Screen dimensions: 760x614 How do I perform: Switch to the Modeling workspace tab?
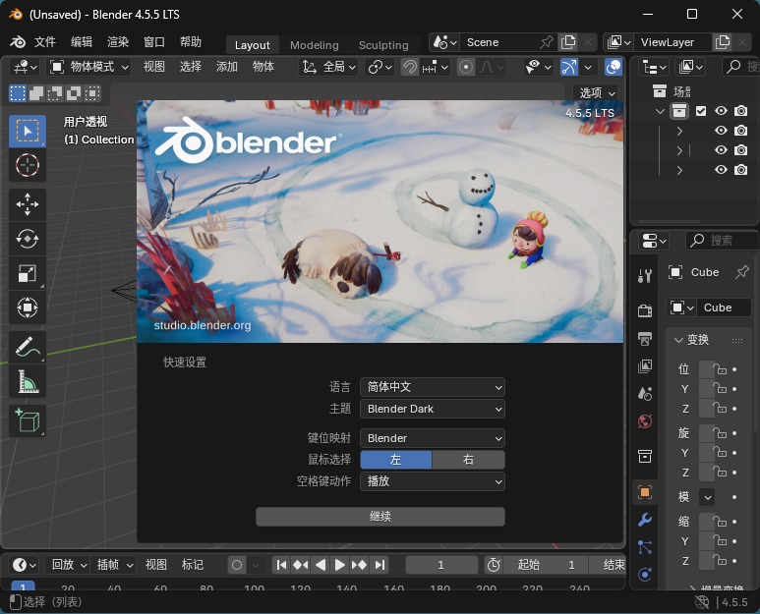coord(314,45)
